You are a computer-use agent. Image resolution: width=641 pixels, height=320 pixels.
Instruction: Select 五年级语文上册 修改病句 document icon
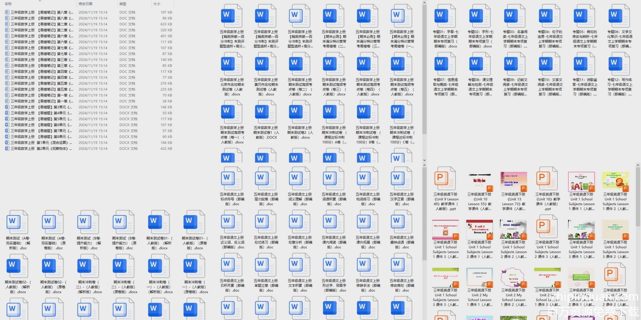coord(402,266)
